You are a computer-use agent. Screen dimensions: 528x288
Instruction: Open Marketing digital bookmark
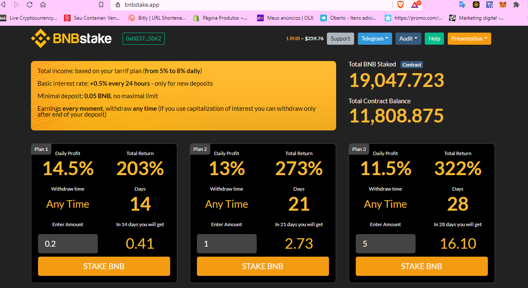tap(477, 18)
